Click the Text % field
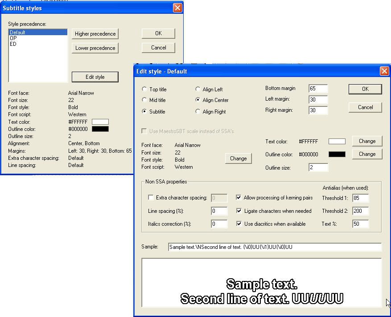This screenshot has height=317, width=391. [x=360, y=224]
